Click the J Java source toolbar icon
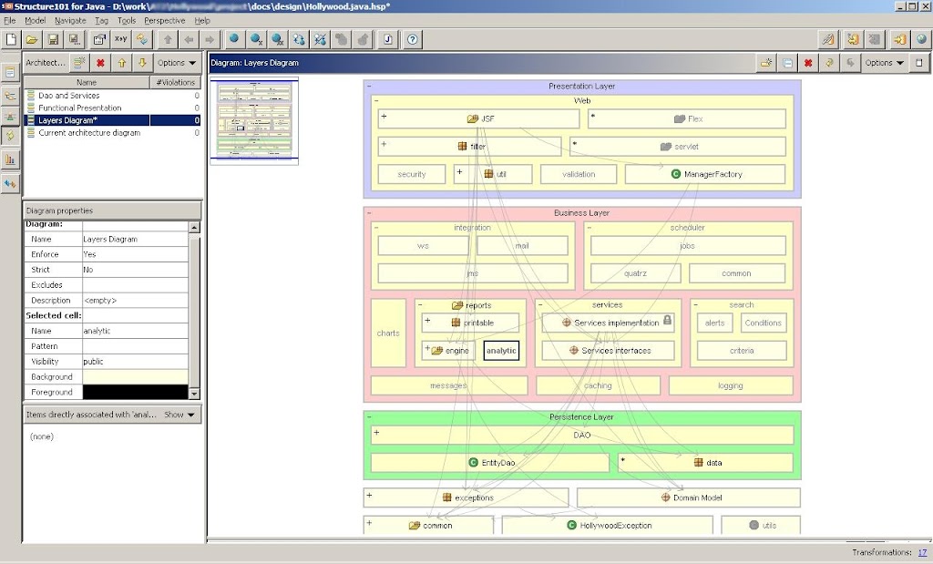Image resolution: width=933 pixels, height=564 pixels. click(388, 39)
